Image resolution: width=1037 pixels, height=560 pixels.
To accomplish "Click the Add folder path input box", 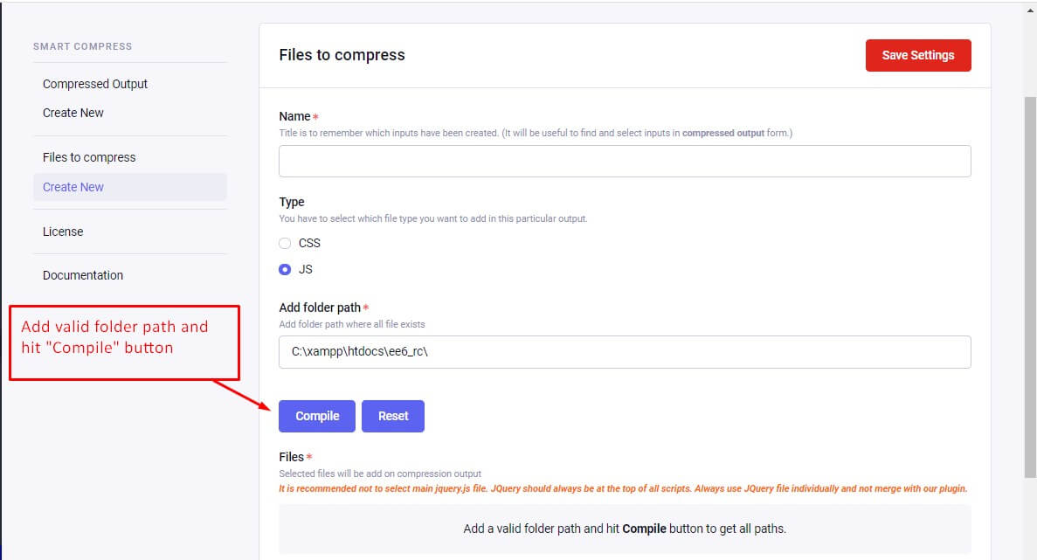I will [625, 352].
